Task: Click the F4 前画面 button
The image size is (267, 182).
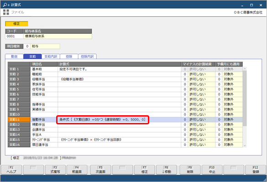Action: 77,170
